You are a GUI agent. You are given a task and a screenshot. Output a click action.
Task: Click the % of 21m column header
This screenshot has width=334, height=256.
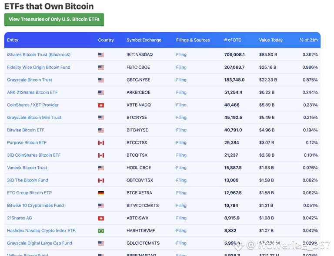pos(308,40)
